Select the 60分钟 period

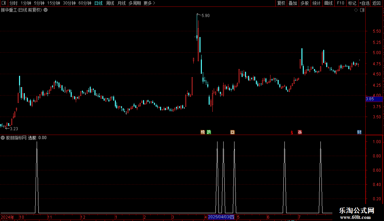(x=85, y=3)
